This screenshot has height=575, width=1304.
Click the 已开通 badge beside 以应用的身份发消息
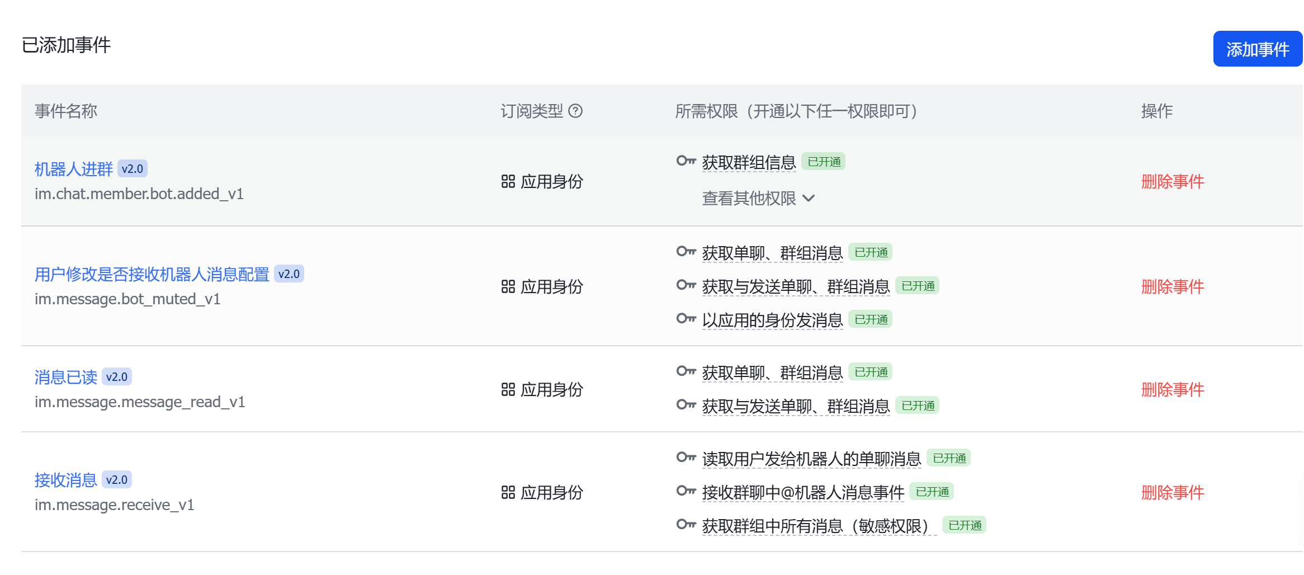(x=871, y=319)
